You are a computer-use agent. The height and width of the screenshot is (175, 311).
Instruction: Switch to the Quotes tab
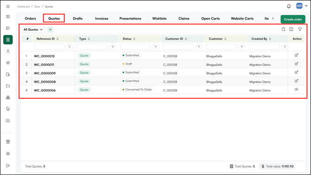[x=54, y=18]
